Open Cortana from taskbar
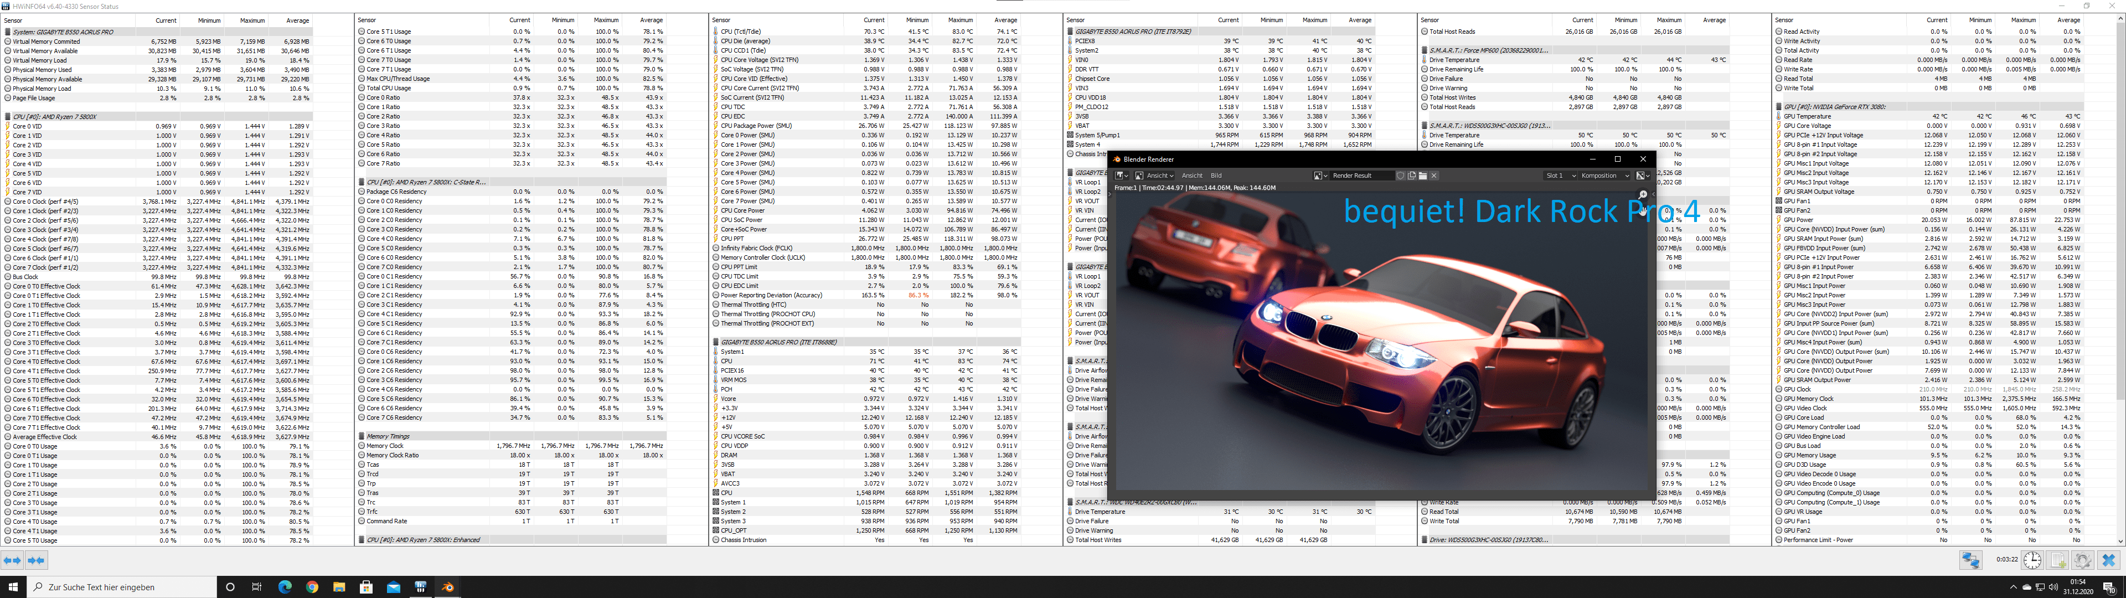This screenshot has height=598, width=2126. click(x=230, y=587)
